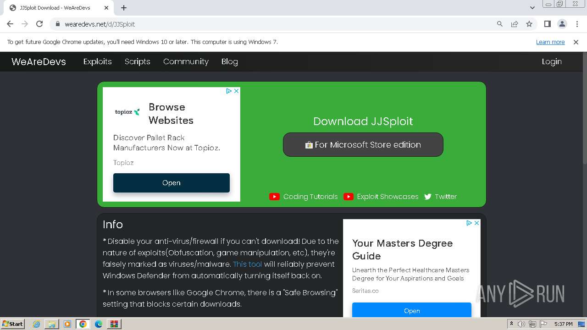Go to the Login page
The height and width of the screenshot is (330, 587).
[x=552, y=61]
